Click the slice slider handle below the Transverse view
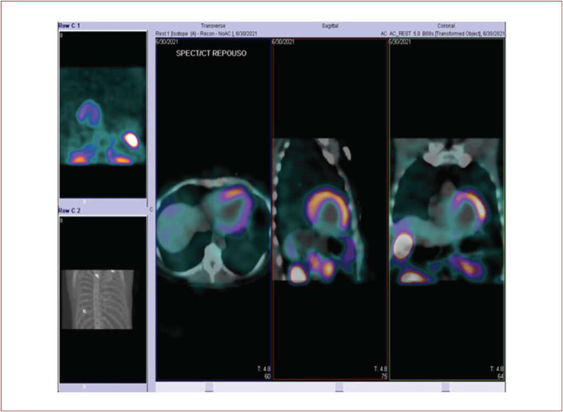Image resolution: width=563 pixels, height=412 pixels. 209,387
